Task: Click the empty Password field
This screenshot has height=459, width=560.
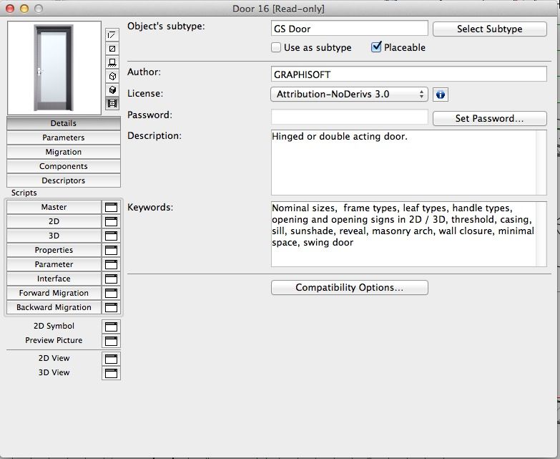Action: (x=349, y=117)
